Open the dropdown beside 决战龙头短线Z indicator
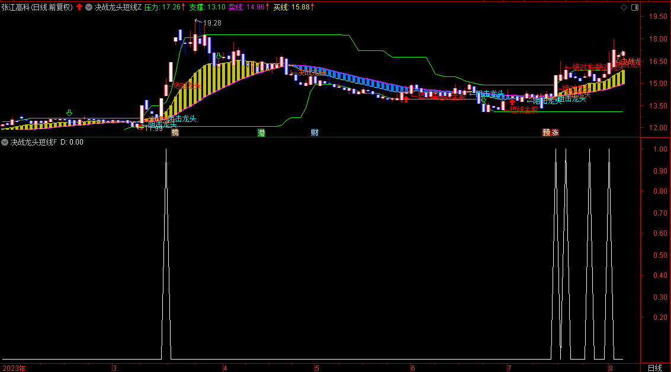This screenshot has height=372, width=671. [x=89, y=7]
